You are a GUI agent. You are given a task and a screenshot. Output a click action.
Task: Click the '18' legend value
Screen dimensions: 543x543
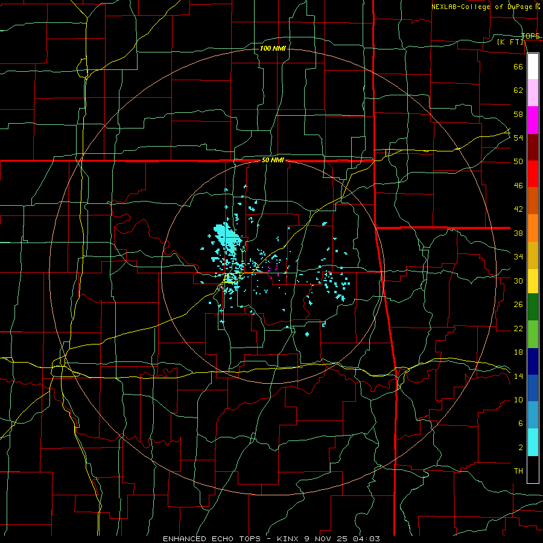[518, 352]
